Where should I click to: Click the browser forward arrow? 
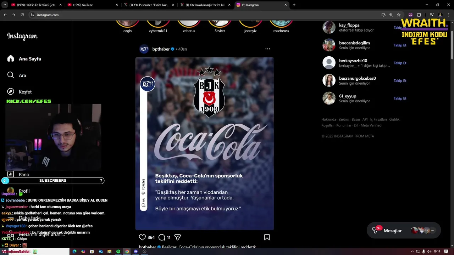coord(13,15)
